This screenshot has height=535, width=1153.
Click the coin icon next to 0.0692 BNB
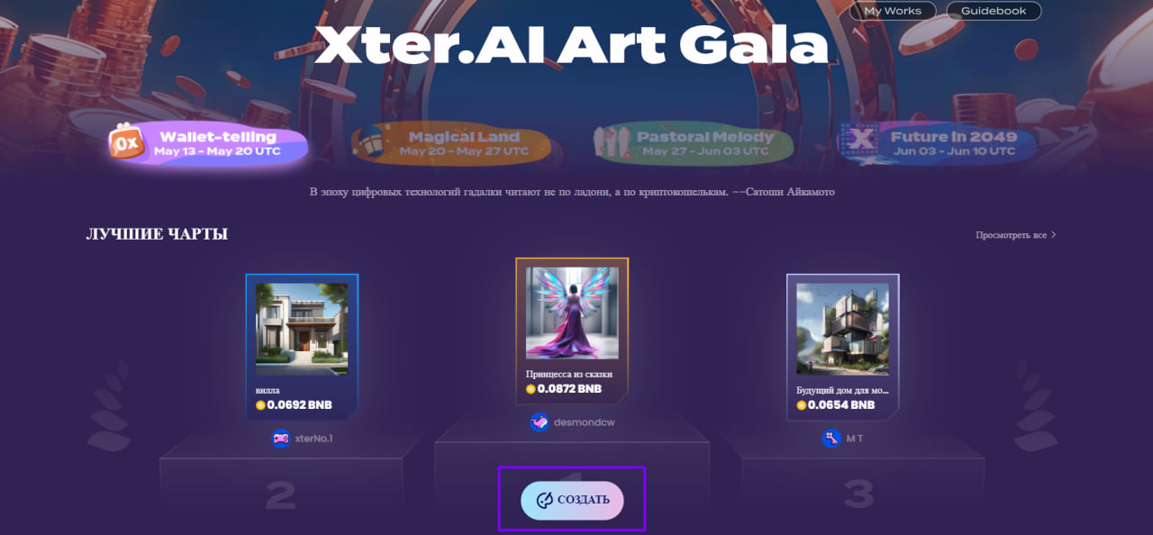pyautogui.click(x=261, y=405)
